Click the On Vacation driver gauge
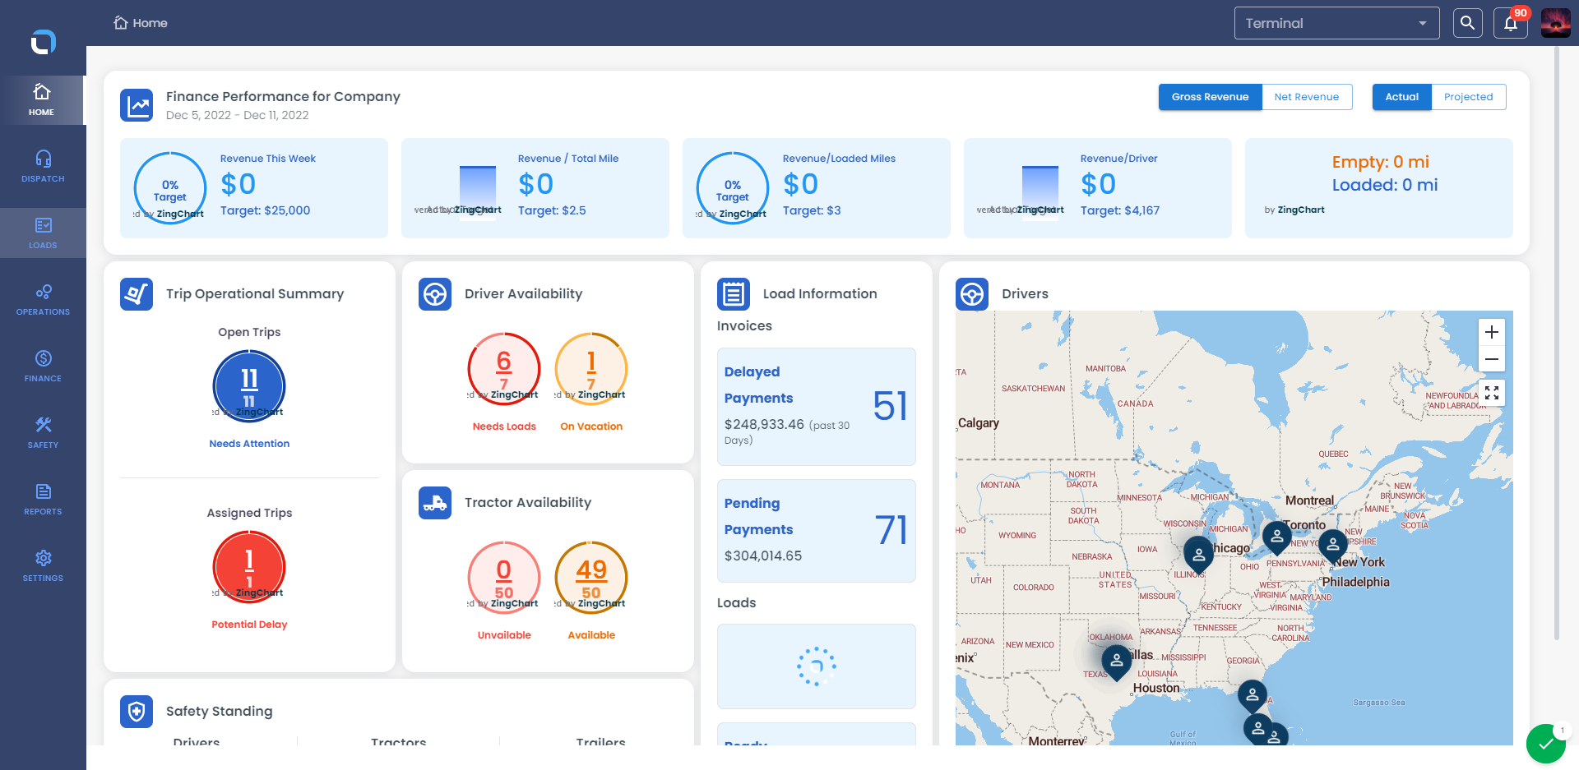 pyautogui.click(x=591, y=369)
